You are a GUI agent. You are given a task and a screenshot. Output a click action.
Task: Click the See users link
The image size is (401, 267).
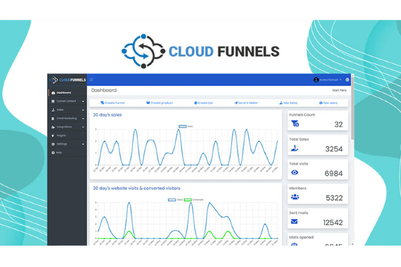[x=328, y=103]
